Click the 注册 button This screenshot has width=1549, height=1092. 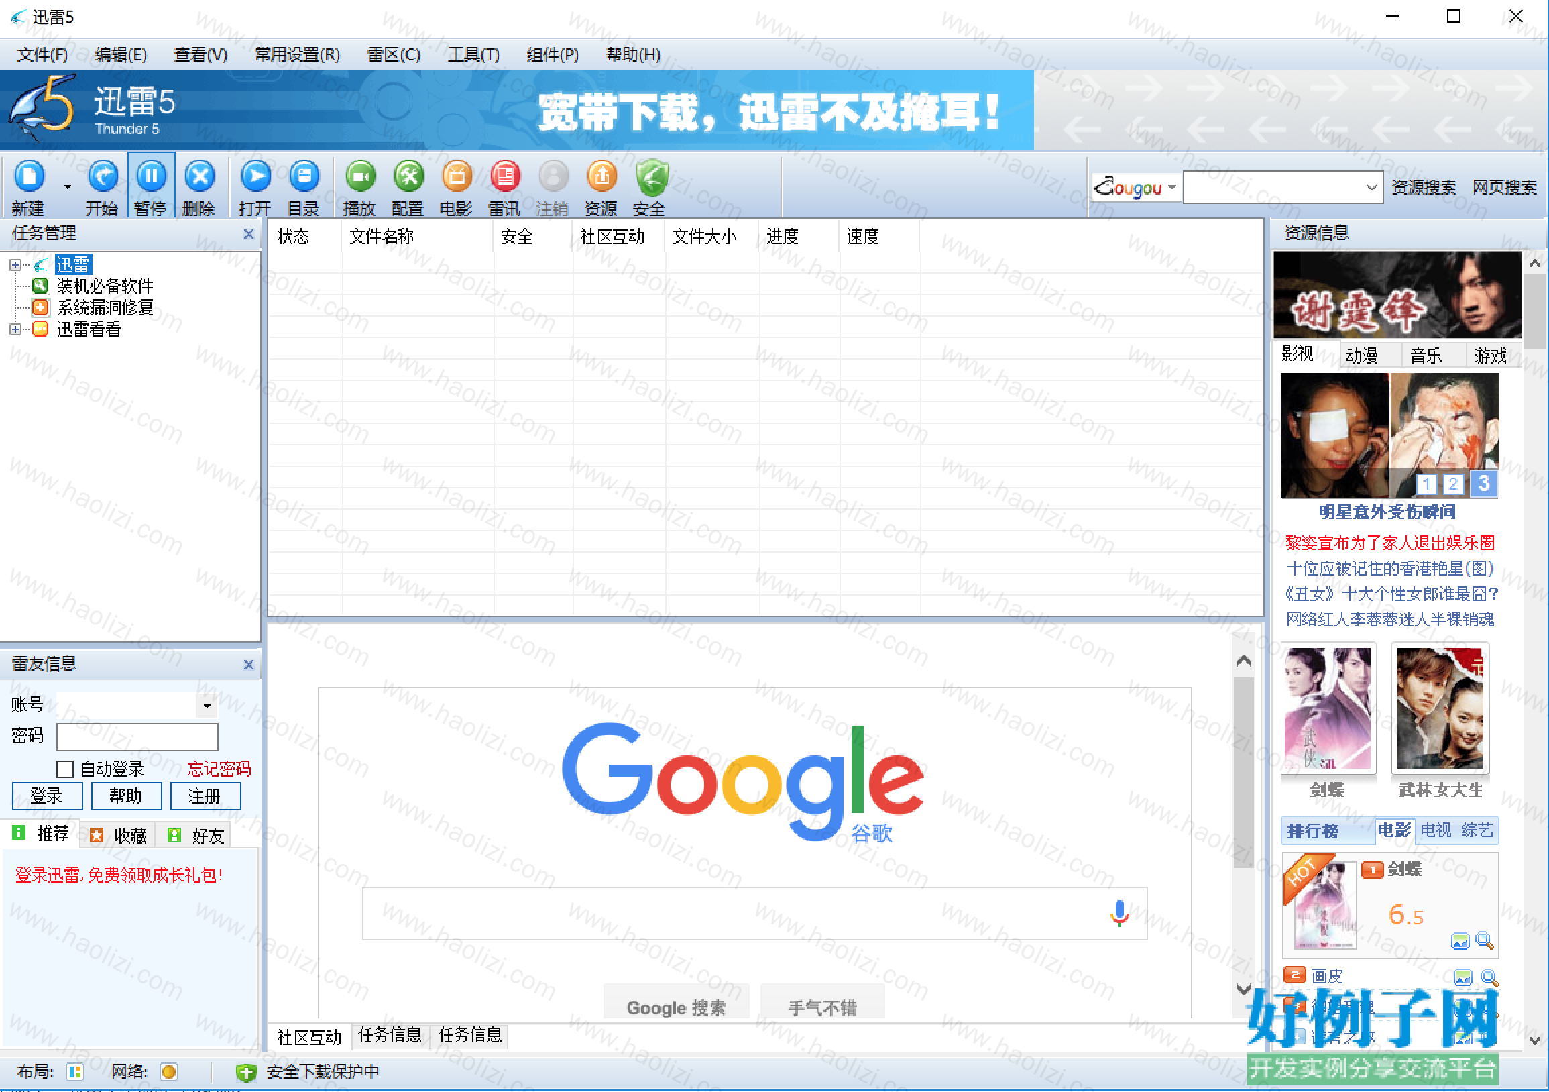(205, 797)
